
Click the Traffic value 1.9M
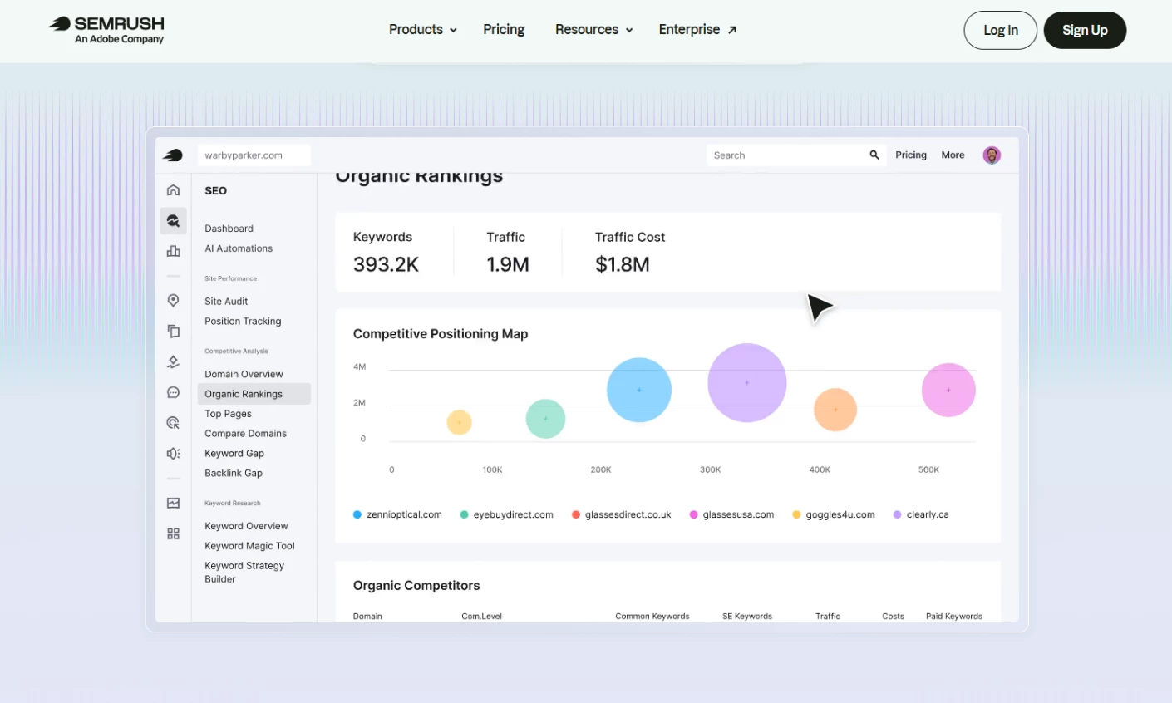tap(508, 265)
